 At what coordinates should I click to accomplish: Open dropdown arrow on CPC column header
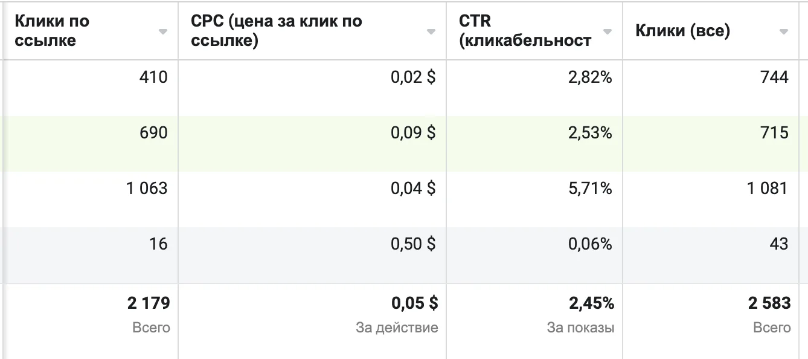[431, 32]
